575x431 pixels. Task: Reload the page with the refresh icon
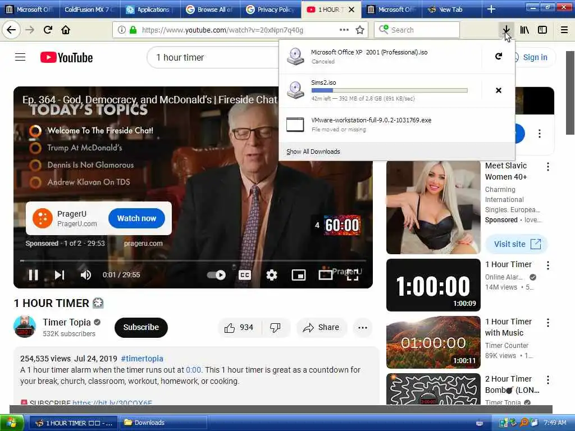(x=48, y=30)
